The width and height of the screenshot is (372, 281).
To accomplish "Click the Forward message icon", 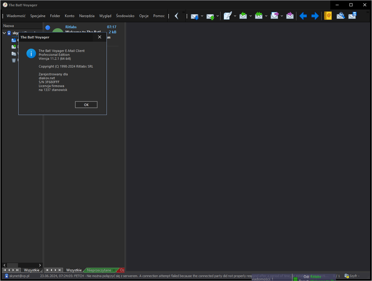I will pyautogui.click(x=274, y=16).
